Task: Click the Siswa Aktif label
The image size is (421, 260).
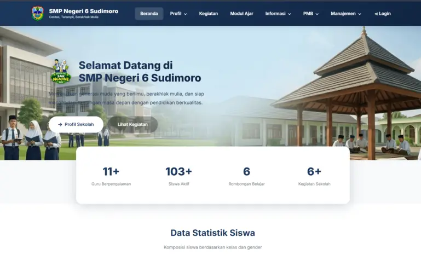Action: [179, 184]
